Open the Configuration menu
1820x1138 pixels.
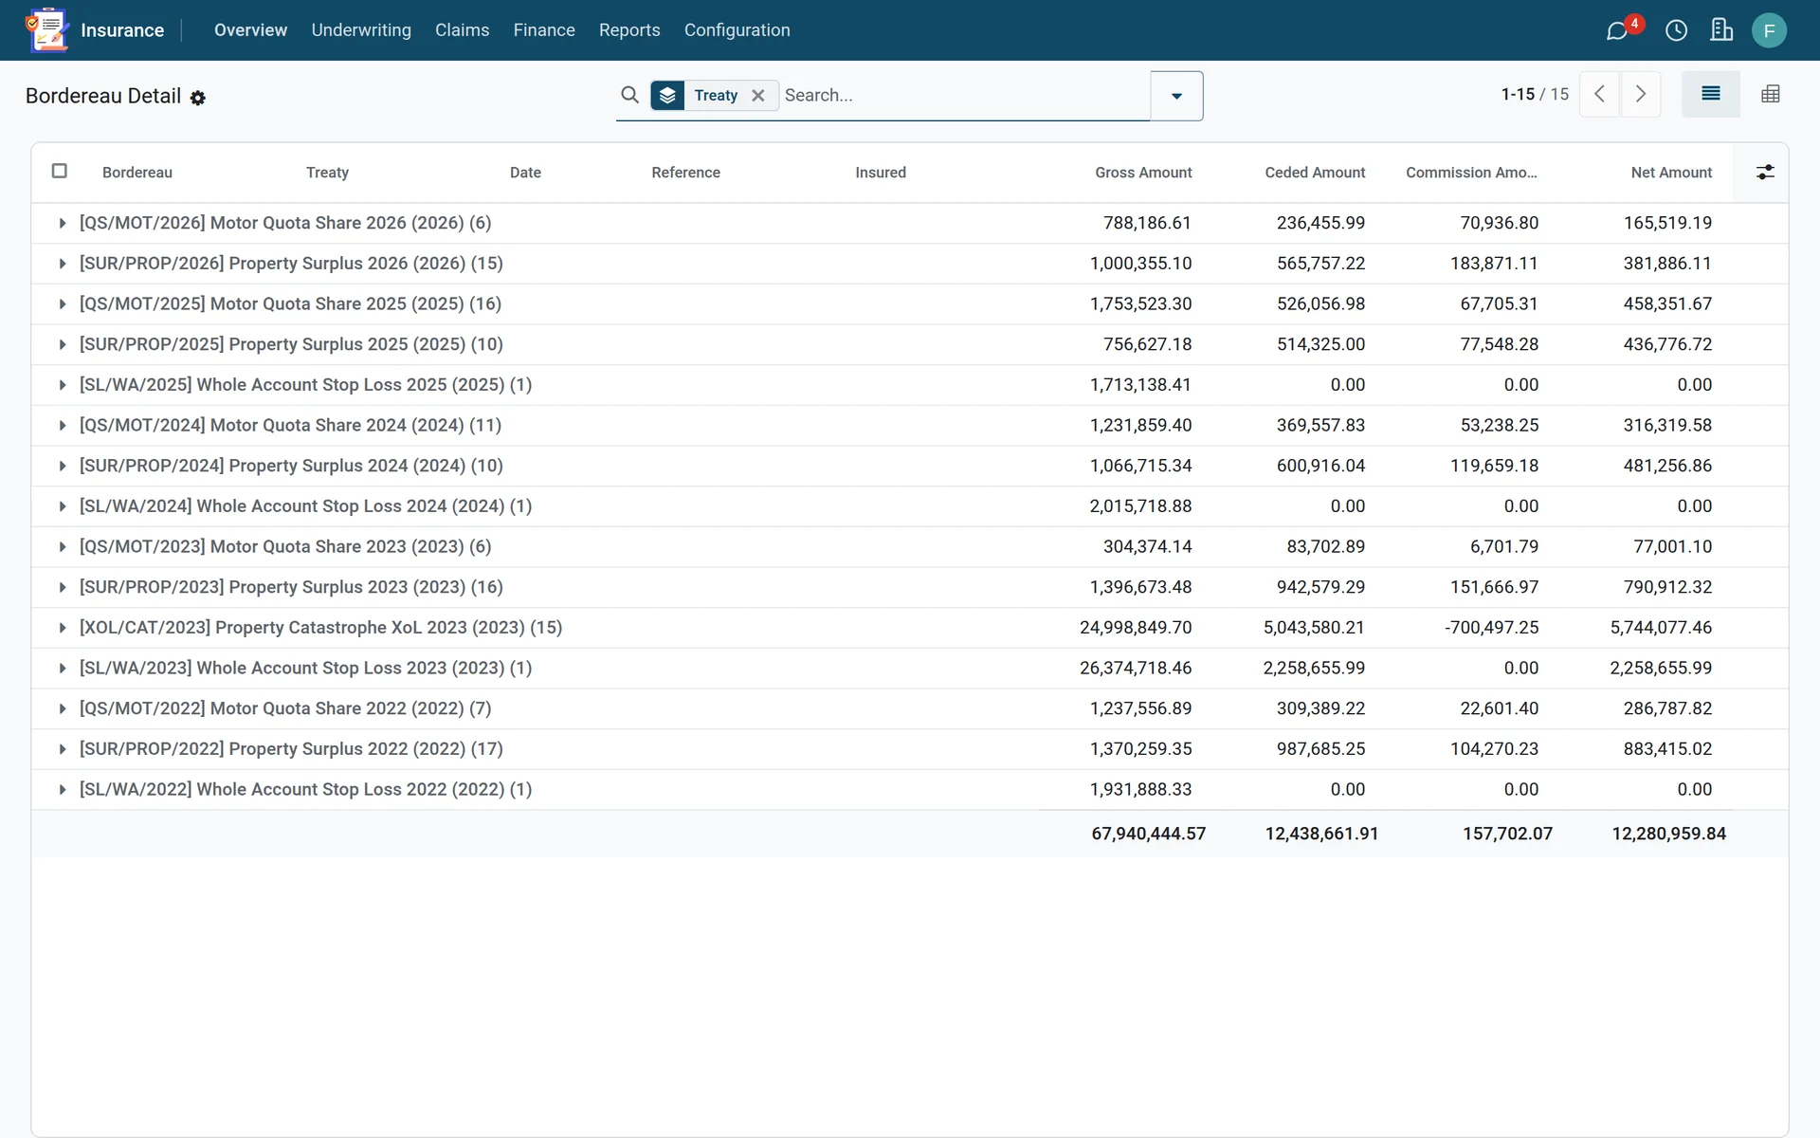737,30
